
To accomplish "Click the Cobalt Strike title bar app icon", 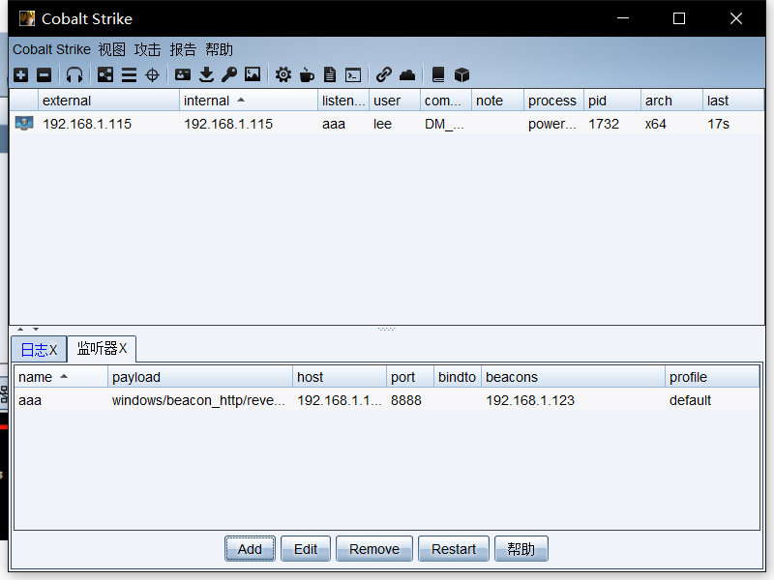I will pyautogui.click(x=27, y=18).
